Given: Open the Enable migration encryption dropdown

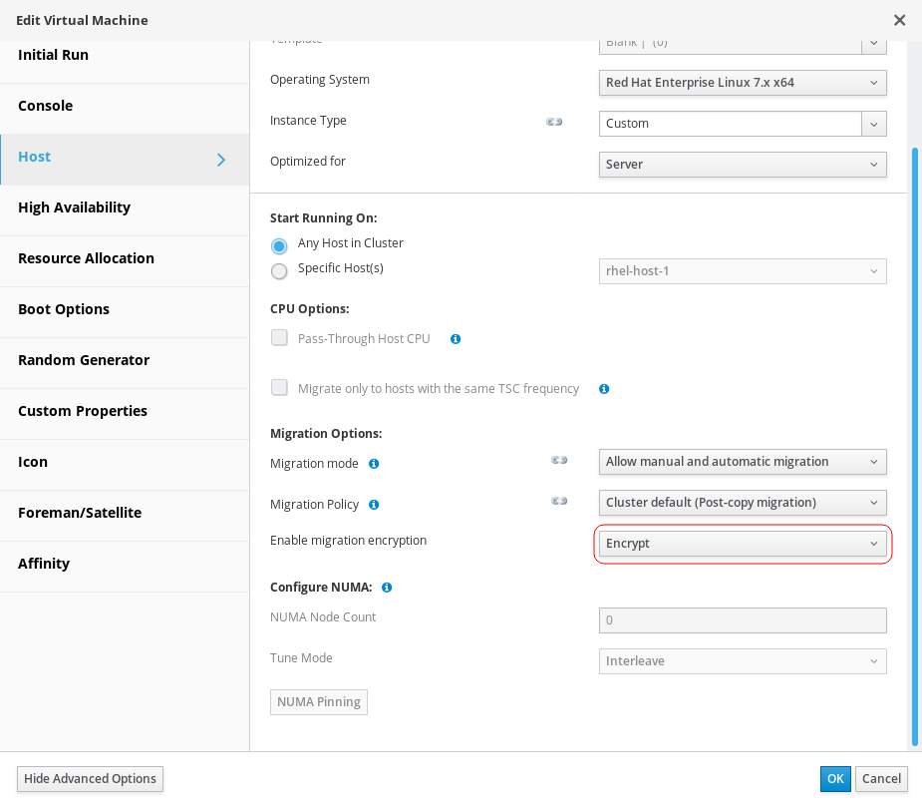Looking at the screenshot, I should [x=743, y=544].
